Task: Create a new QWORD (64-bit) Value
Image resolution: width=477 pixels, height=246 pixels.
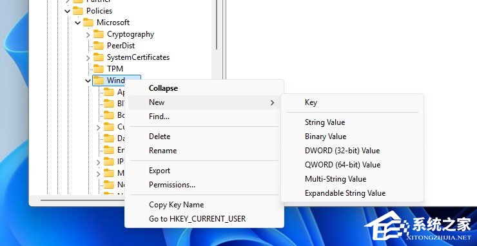Action: click(x=353, y=165)
